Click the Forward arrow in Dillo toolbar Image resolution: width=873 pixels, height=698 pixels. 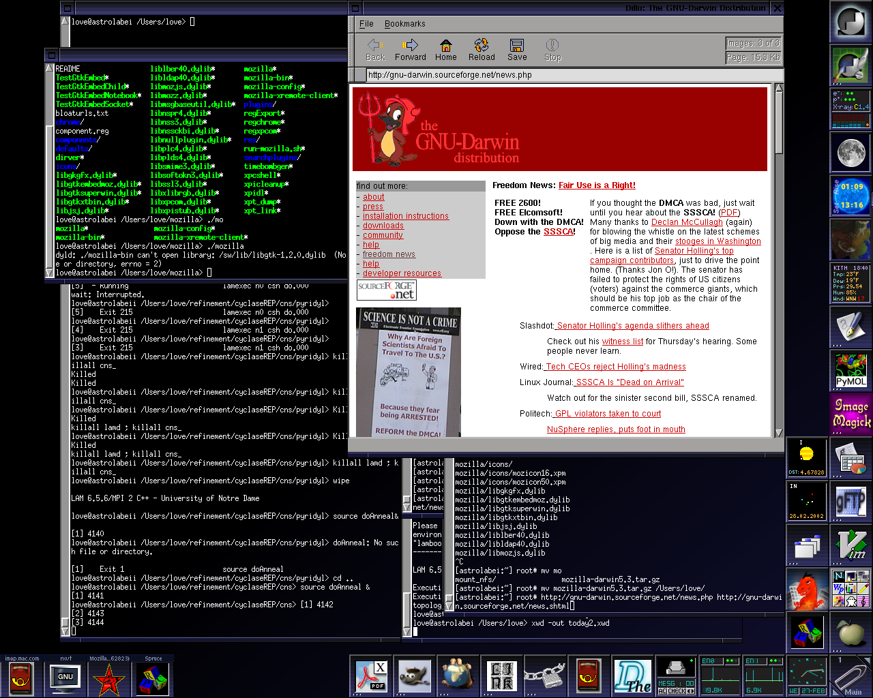(410, 50)
